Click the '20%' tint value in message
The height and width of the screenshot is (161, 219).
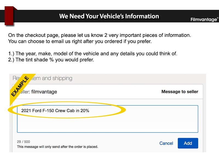point(85,111)
